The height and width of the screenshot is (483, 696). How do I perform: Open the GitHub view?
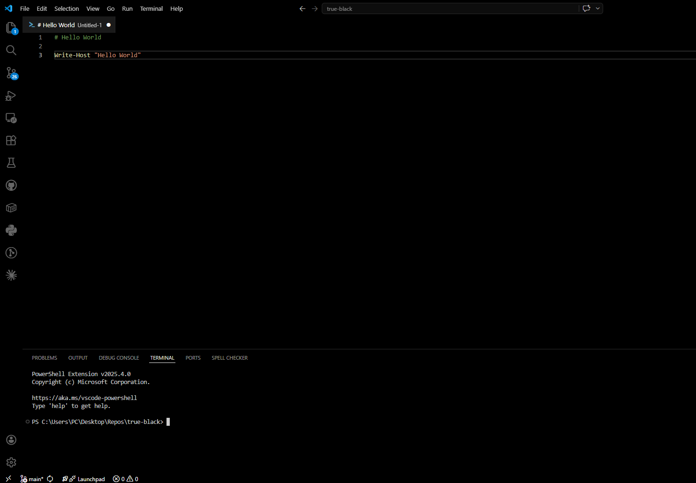pos(11,185)
